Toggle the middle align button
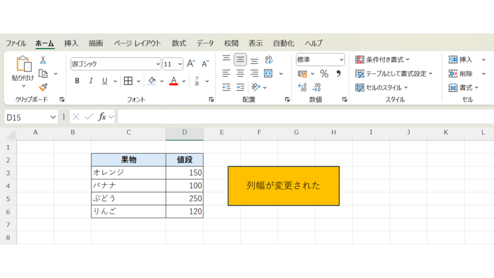The image size is (494, 278). coord(240,60)
